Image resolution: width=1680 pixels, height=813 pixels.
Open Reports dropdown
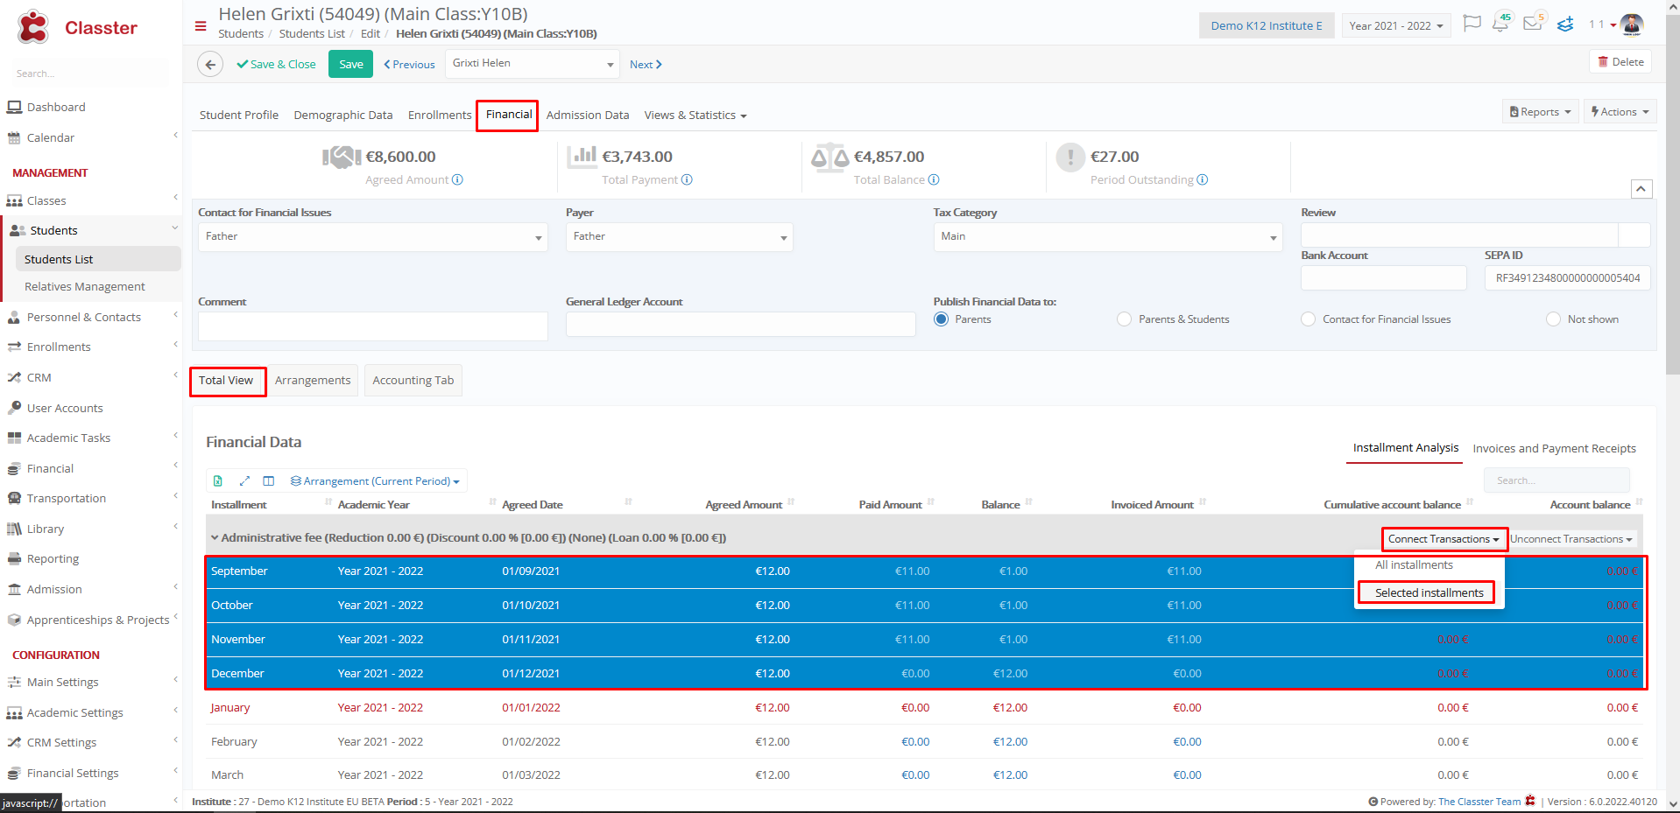(1541, 112)
